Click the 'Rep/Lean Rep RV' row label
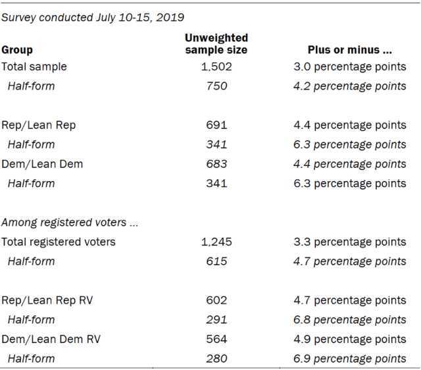Image resolution: width=421 pixels, height=370 pixels. [x=47, y=300]
